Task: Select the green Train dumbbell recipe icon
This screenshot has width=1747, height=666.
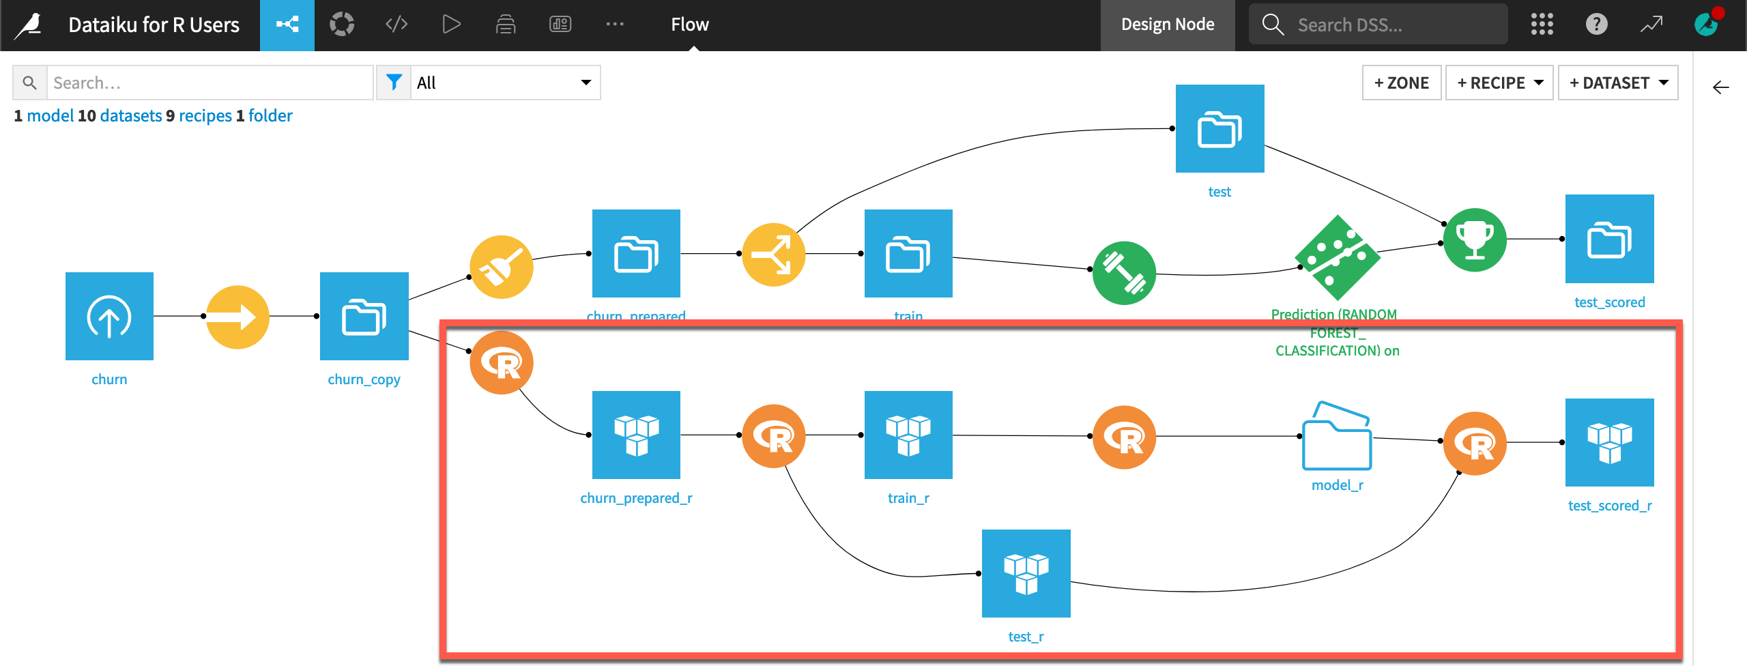Action: [x=1125, y=274]
